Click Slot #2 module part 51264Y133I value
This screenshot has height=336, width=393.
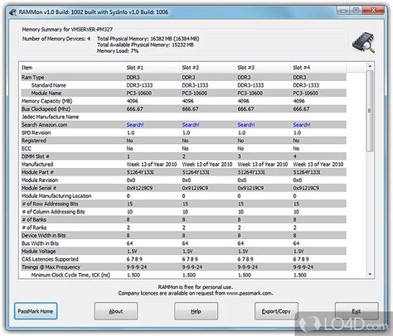coord(196,172)
